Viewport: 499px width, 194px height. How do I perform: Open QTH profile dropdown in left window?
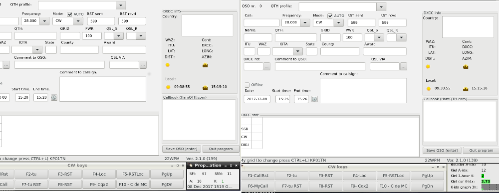[121, 5]
